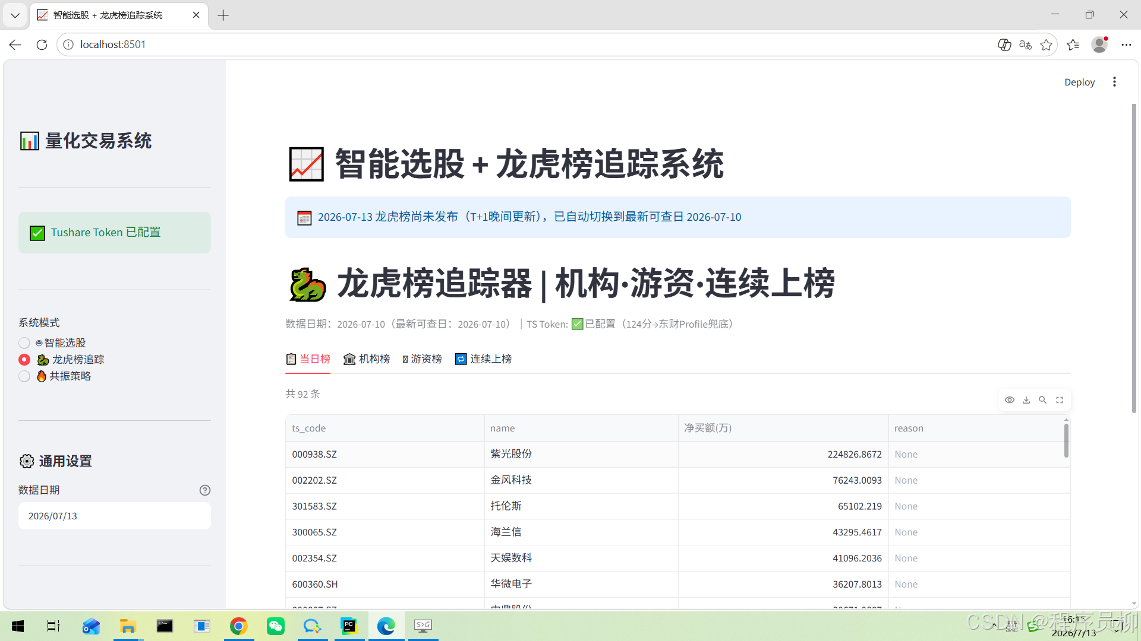Select cell value 76243.0093

click(x=783, y=480)
